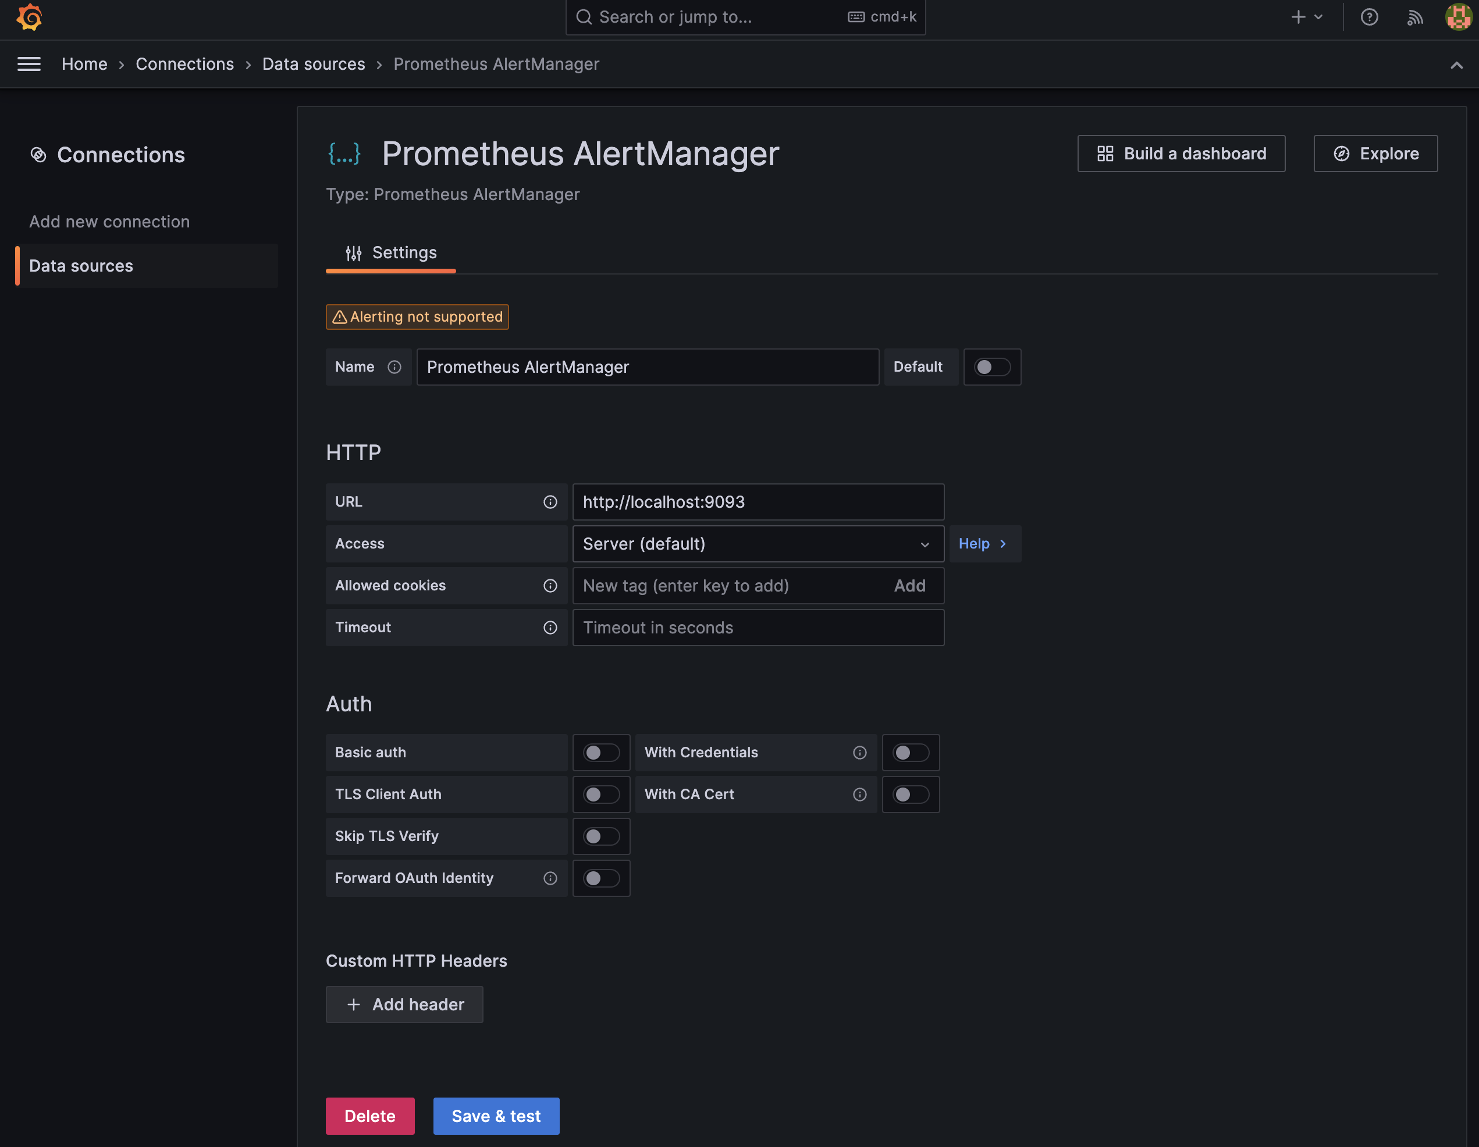Click the With CA Cert info icon
The height and width of the screenshot is (1147, 1479).
pos(859,794)
